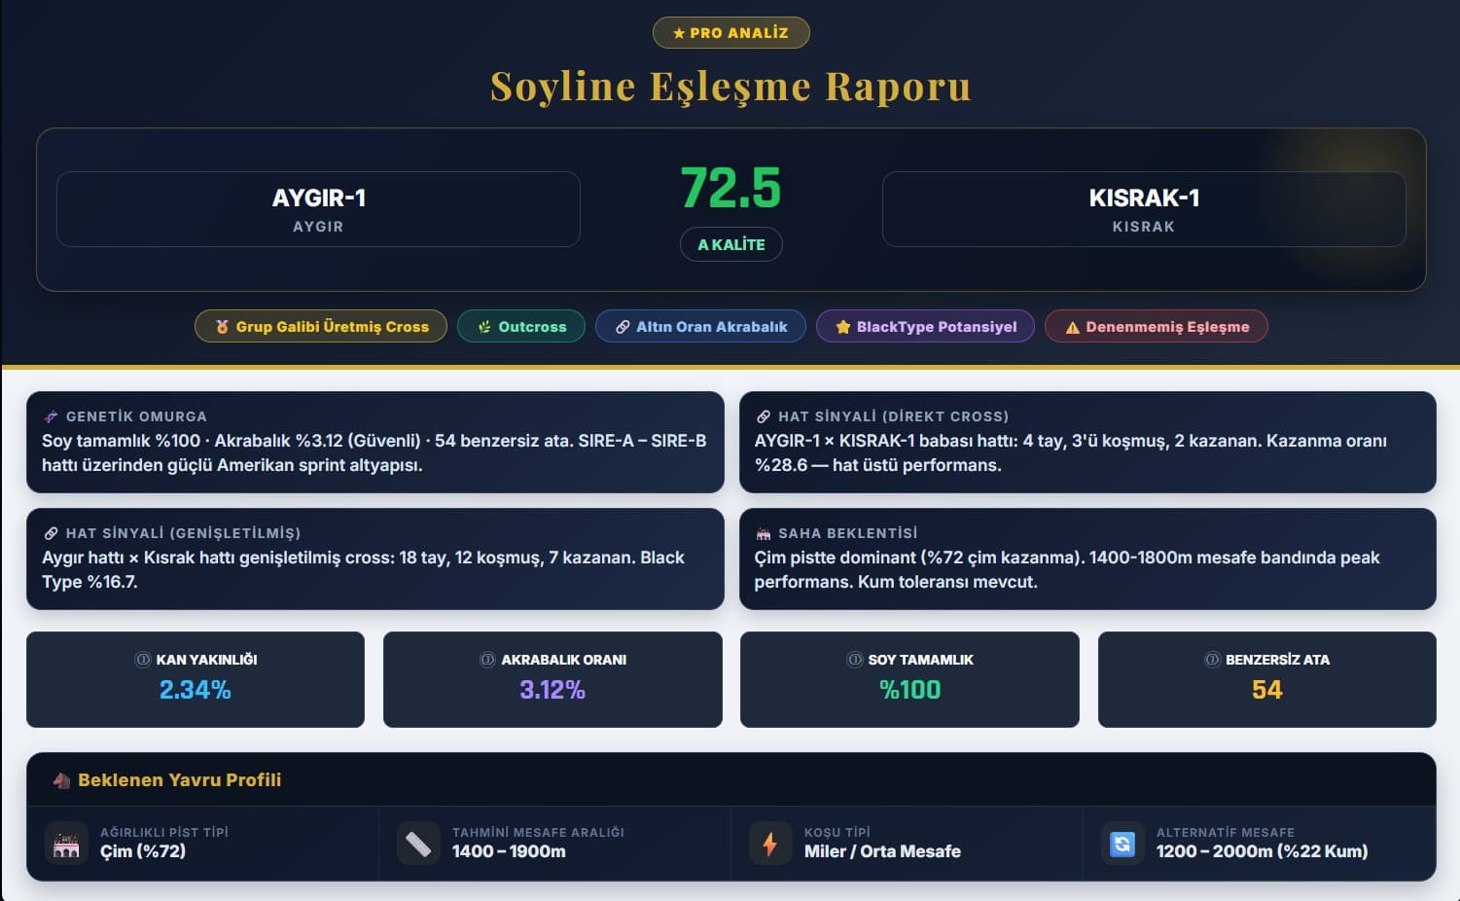Viewport: 1460px width, 901px height.
Task: Click the lightning icon for KOŞU TİPİ
Action: click(771, 844)
